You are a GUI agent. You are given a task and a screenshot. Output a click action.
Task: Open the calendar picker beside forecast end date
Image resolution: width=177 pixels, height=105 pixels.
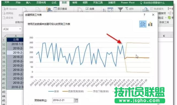(x=76, y=100)
